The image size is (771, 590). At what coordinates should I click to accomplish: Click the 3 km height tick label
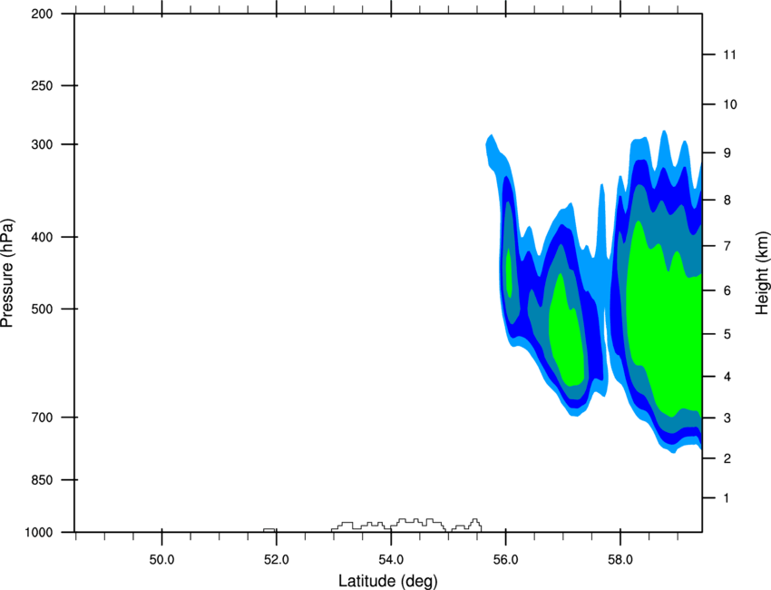[727, 418]
